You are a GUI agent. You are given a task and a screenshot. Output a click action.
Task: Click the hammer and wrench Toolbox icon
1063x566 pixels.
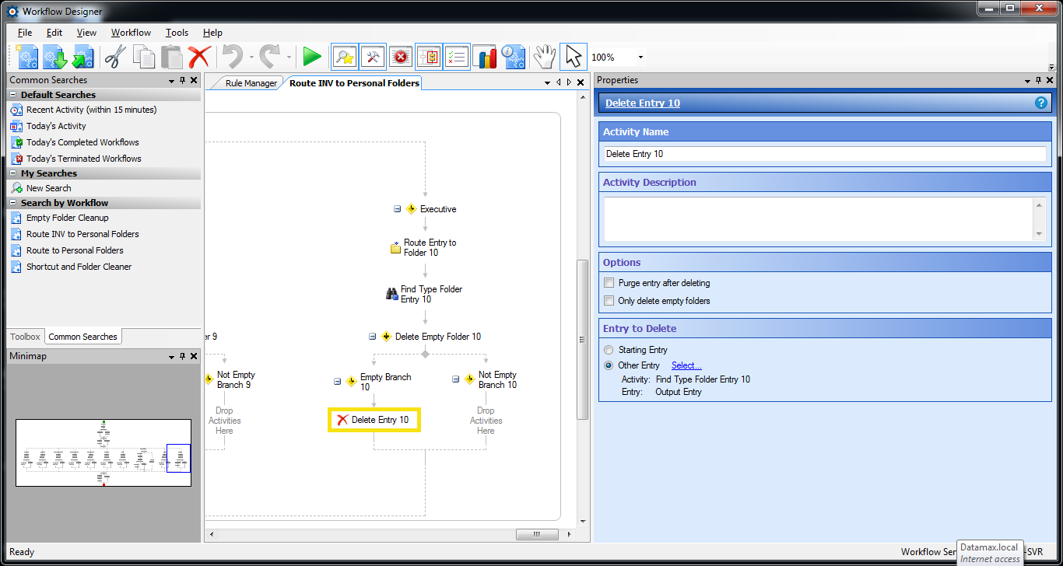click(372, 57)
